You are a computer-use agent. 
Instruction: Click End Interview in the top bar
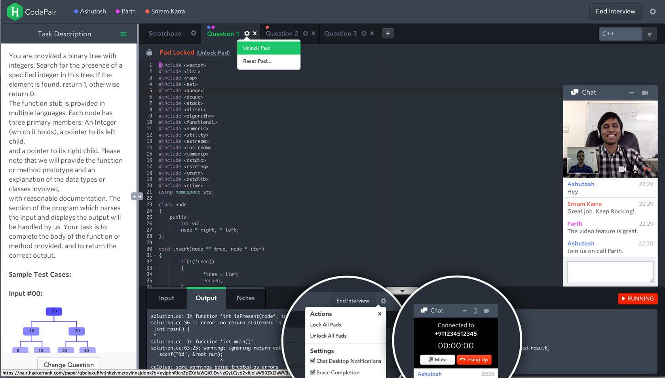(616, 11)
